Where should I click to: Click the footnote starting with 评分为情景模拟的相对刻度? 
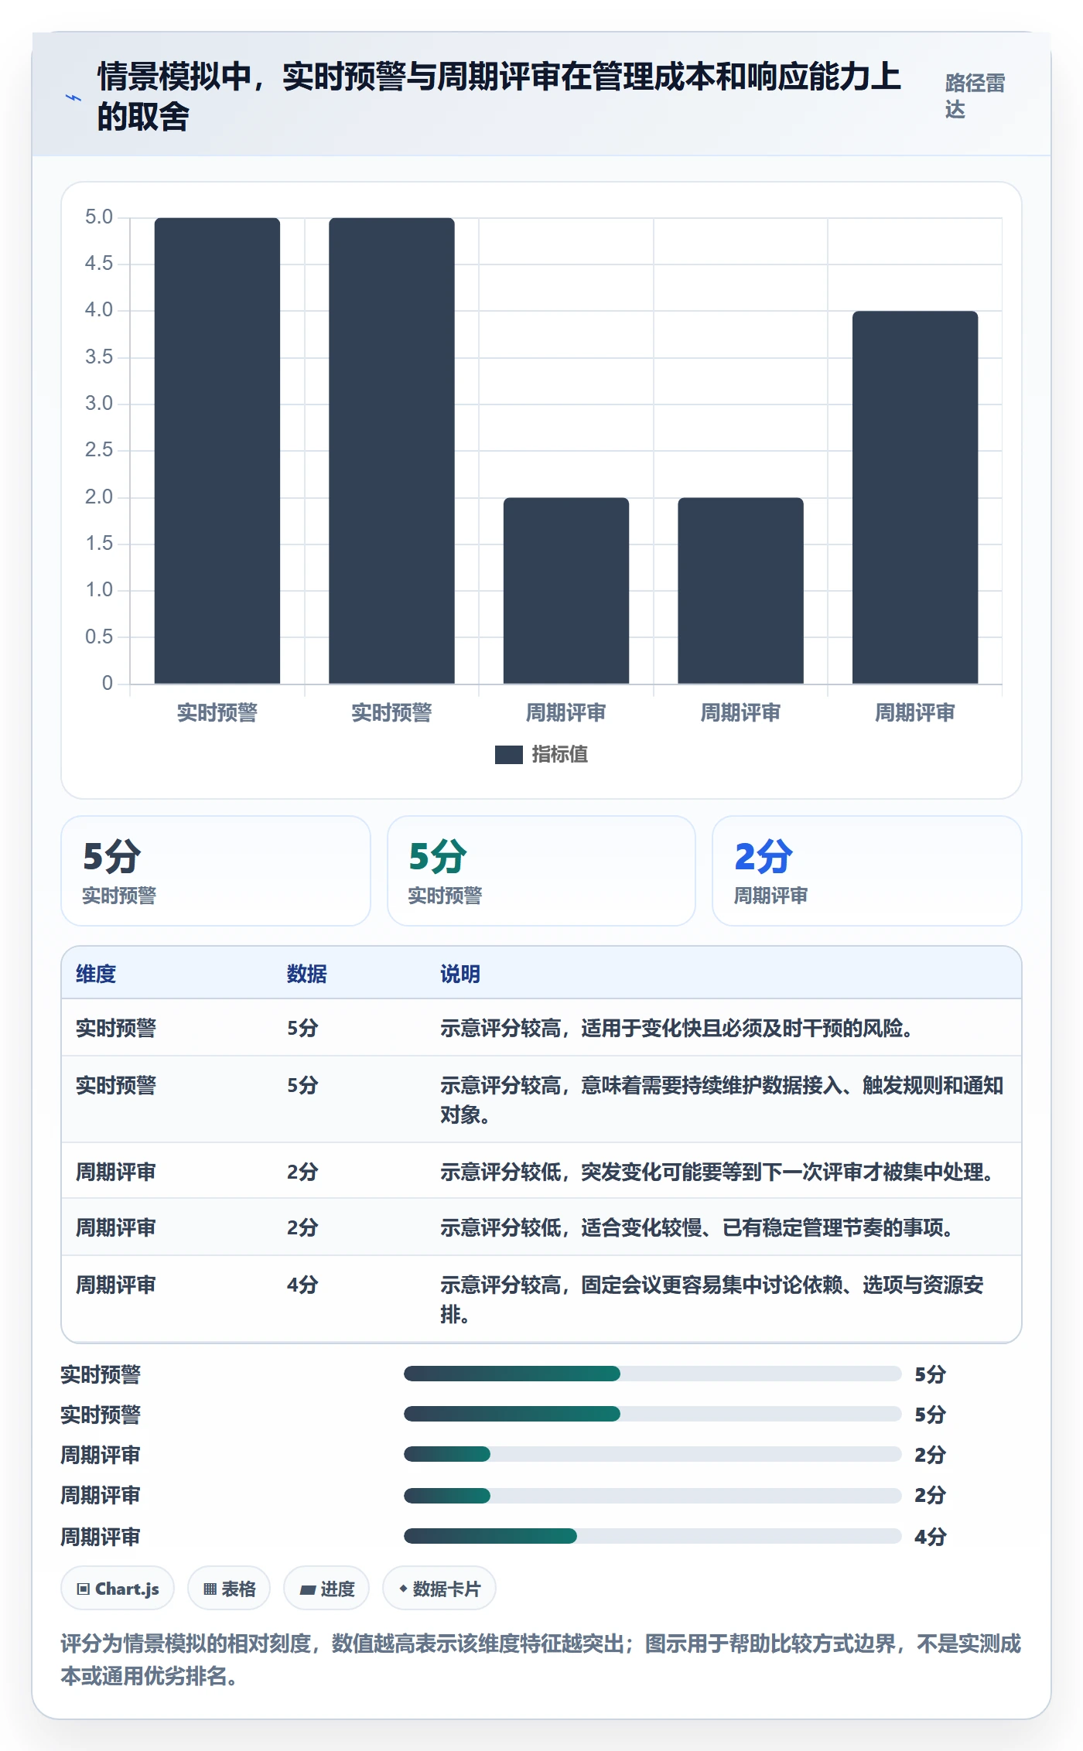541,1659
